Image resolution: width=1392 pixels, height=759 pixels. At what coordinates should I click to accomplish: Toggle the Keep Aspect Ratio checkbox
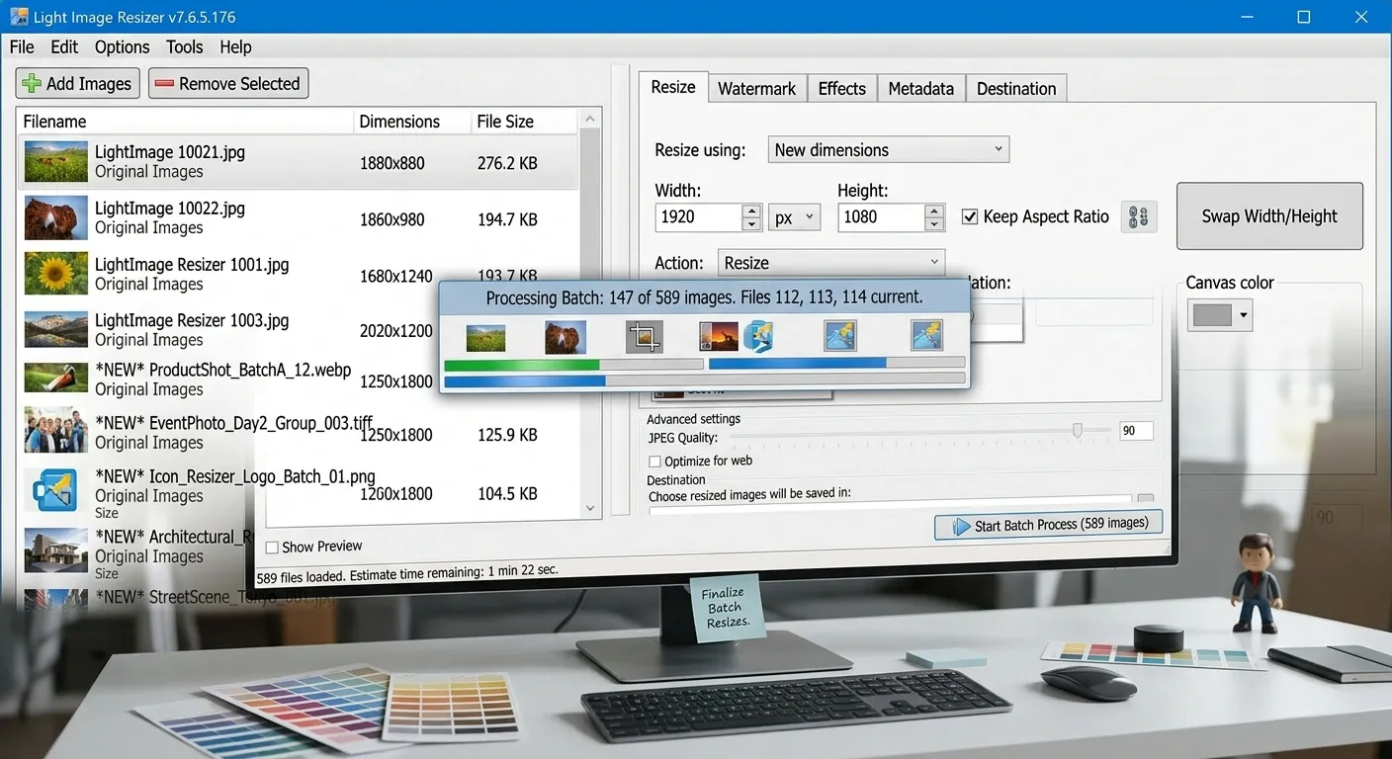[970, 216]
